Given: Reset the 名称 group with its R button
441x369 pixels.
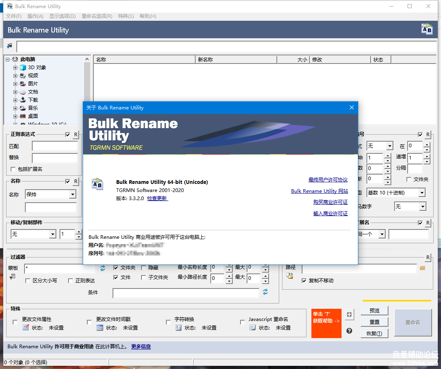Looking at the screenshot, I should point(76,181).
